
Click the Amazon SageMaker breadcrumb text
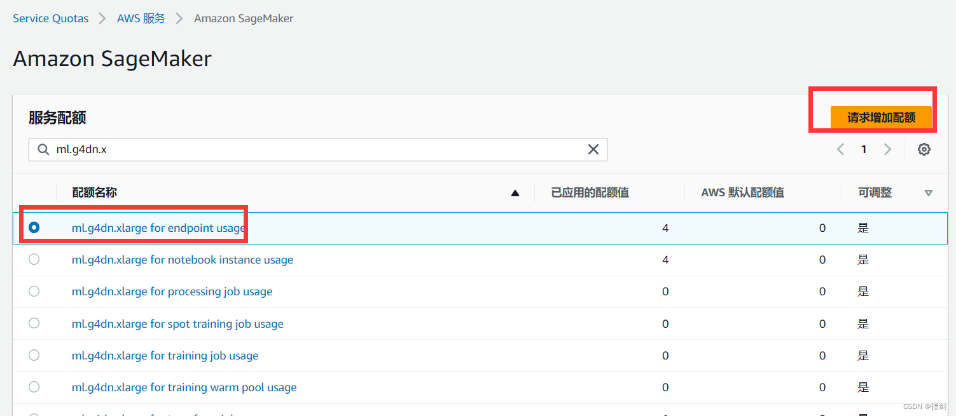pyautogui.click(x=244, y=18)
